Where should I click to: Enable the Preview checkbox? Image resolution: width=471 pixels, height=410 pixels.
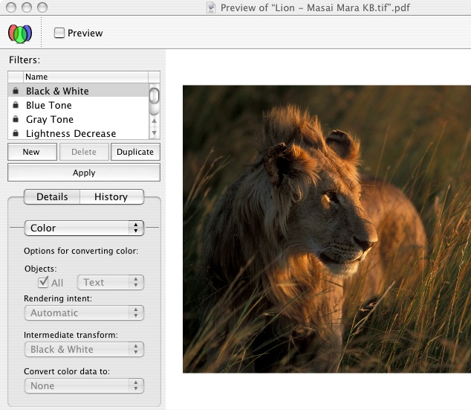(x=59, y=33)
